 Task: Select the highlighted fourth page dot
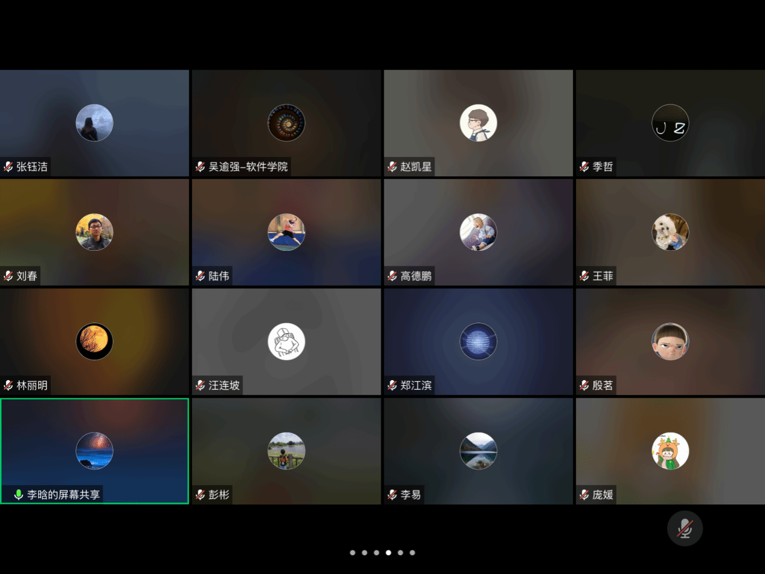pyautogui.click(x=389, y=552)
